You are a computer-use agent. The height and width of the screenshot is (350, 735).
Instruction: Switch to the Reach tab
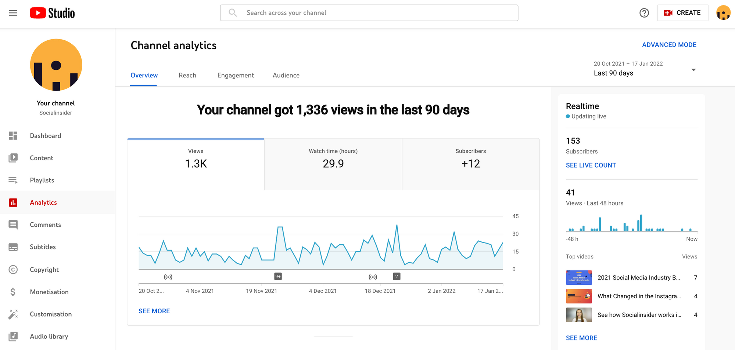[x=187, y=75]
